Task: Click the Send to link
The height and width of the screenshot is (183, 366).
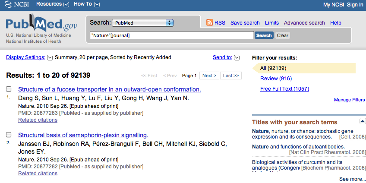Action: click(222, 57)
